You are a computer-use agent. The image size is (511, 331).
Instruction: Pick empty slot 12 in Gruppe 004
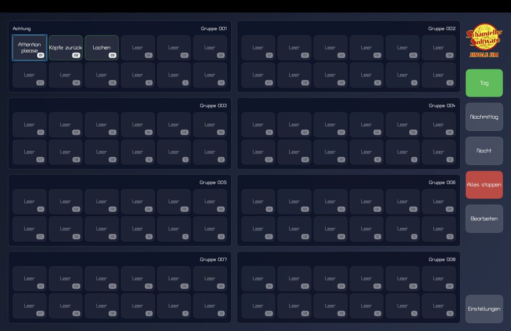coord(438,152)
